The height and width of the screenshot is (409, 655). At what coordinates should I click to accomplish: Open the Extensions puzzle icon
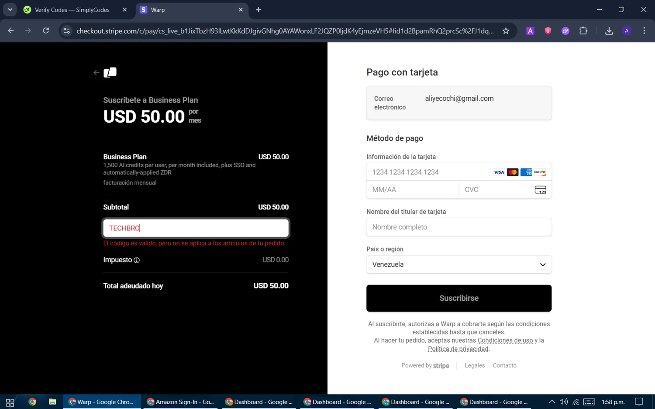point(583,31)
